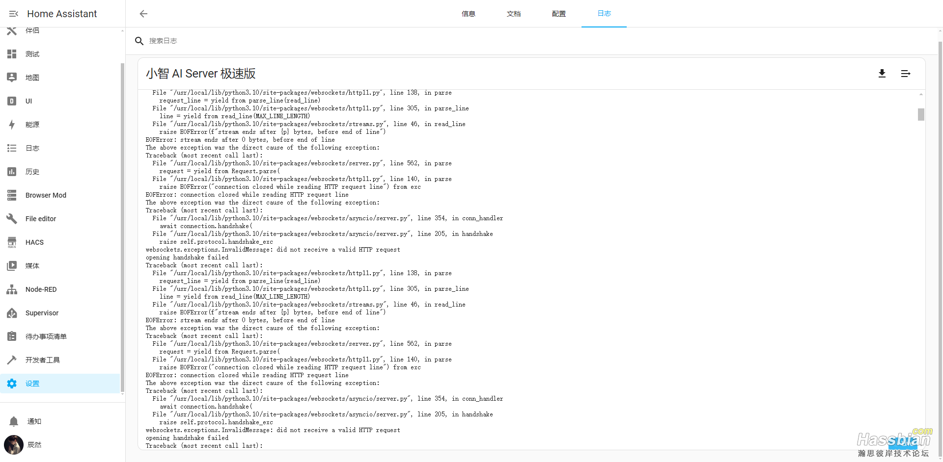943x462 pixels.
Task: Select the 地图 sidebar label
Action: coord(32,77)
